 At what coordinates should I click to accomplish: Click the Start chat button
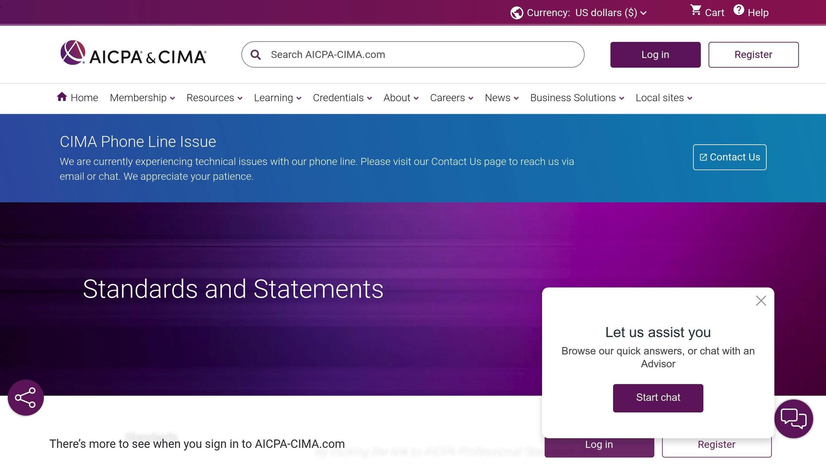point(658,398)
